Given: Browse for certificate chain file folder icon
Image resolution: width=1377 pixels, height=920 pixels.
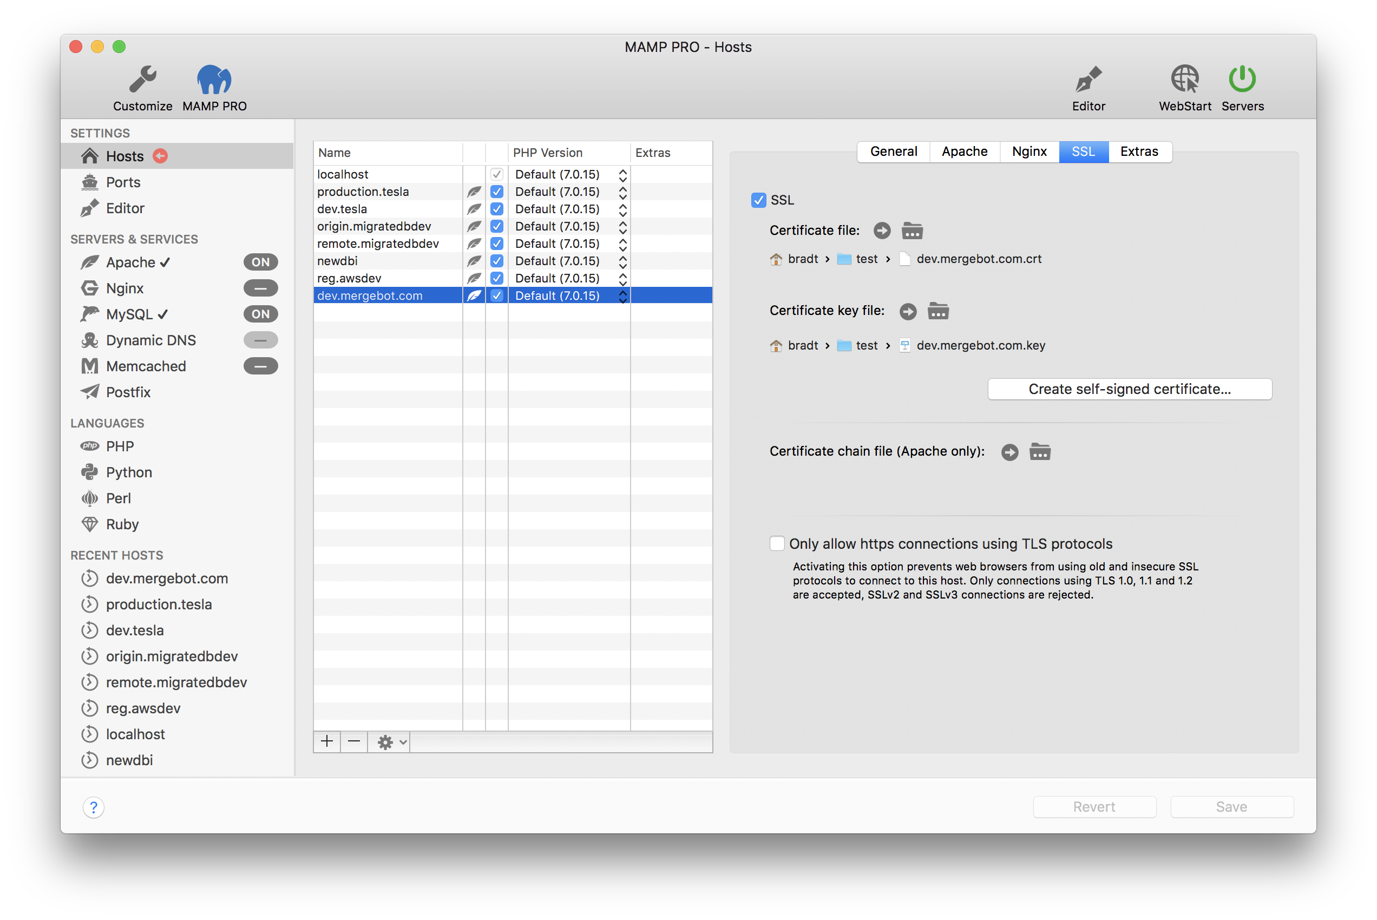Looking at the screenshot, I should click(x=1040, y=452).
